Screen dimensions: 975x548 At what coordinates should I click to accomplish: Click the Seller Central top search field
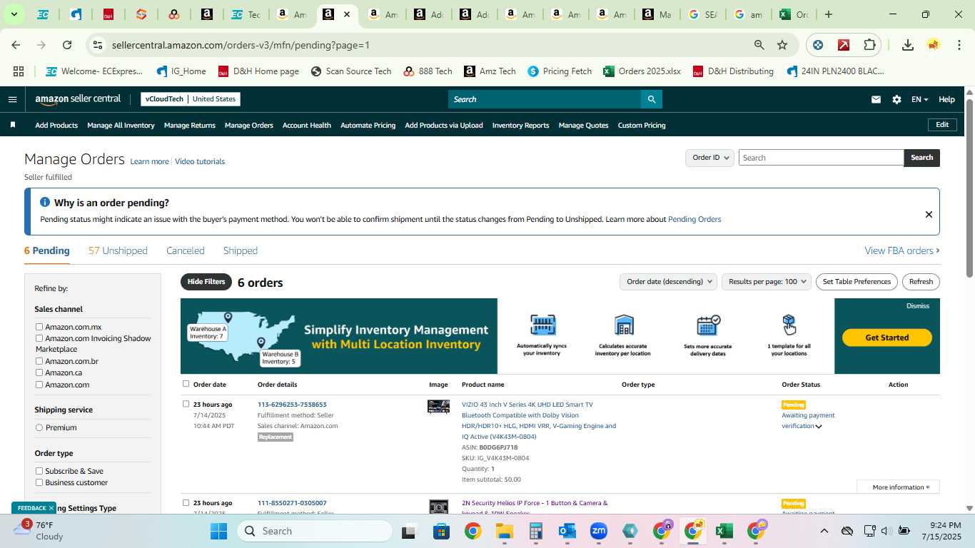pos(544,99)
